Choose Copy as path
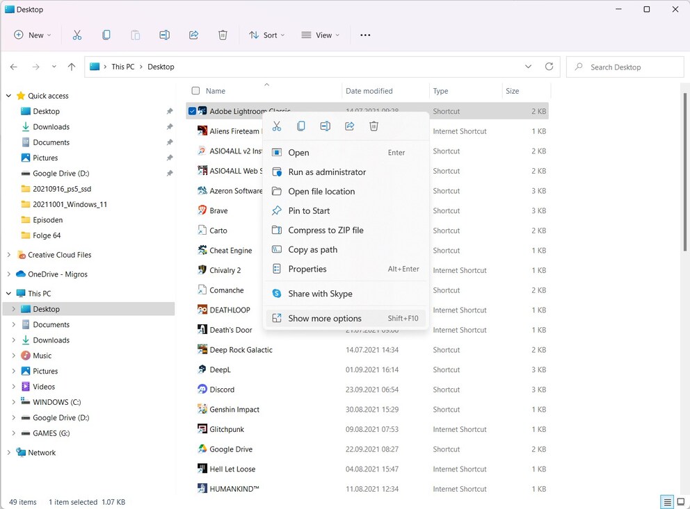Viewport: 690px width, 509px height. pos(346,249)
